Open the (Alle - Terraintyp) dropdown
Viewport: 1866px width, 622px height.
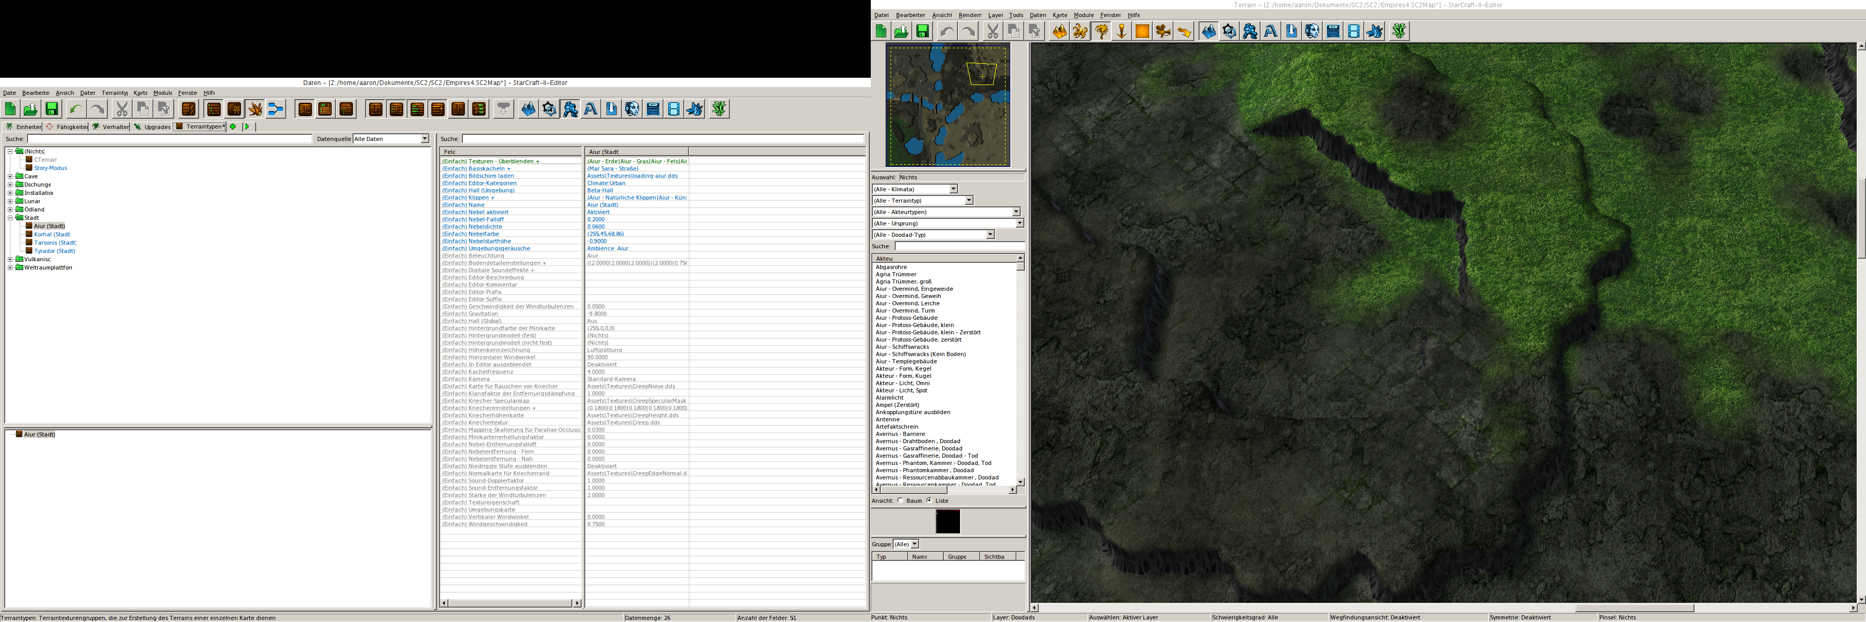tap(923, 201)
